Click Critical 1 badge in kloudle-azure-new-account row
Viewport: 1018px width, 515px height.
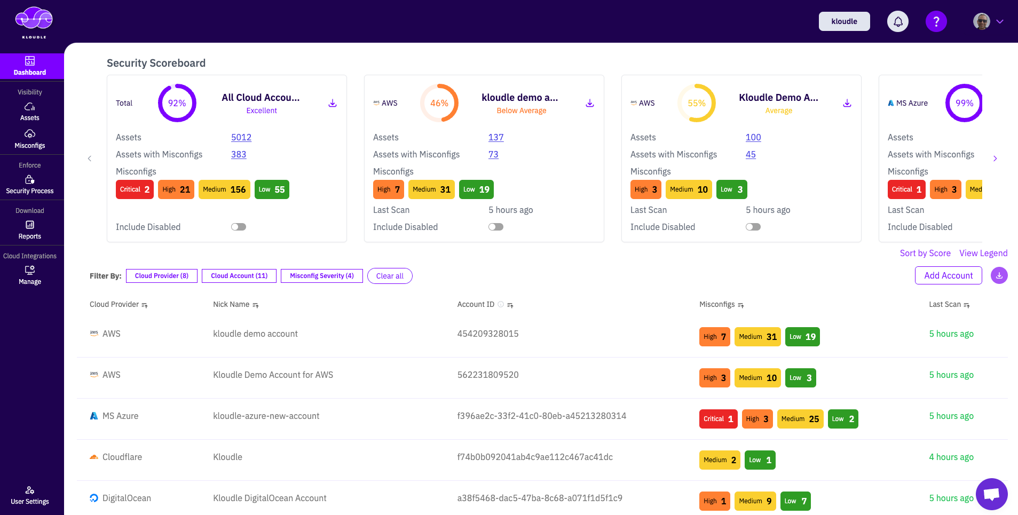point(719,419)
